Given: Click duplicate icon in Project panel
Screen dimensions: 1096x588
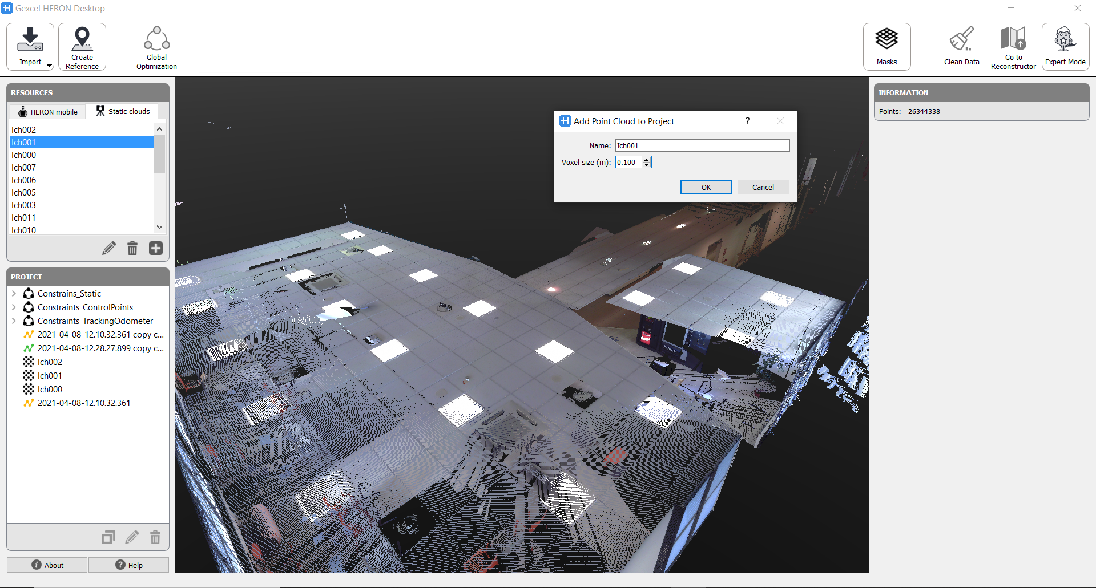Looking at the screenshot, I should coord(108,537).
